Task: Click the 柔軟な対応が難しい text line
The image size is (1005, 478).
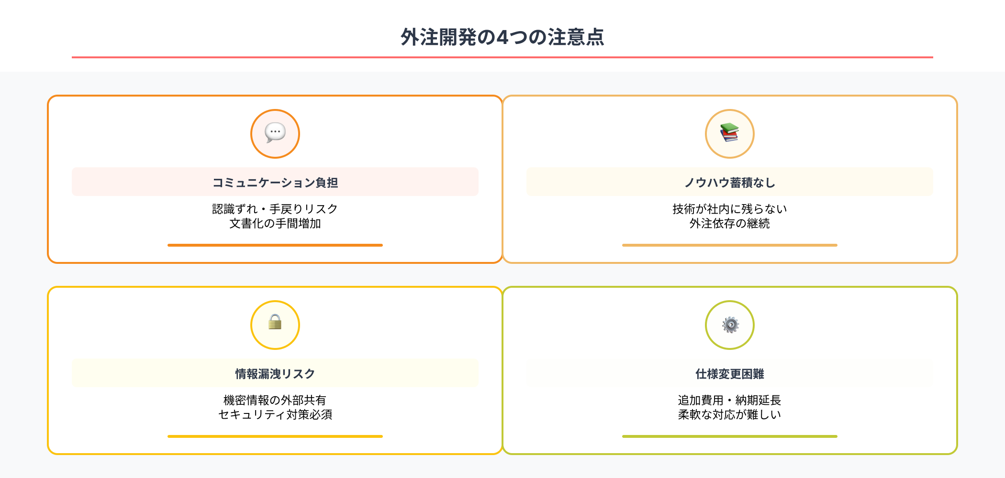Action: click(729, 414)
